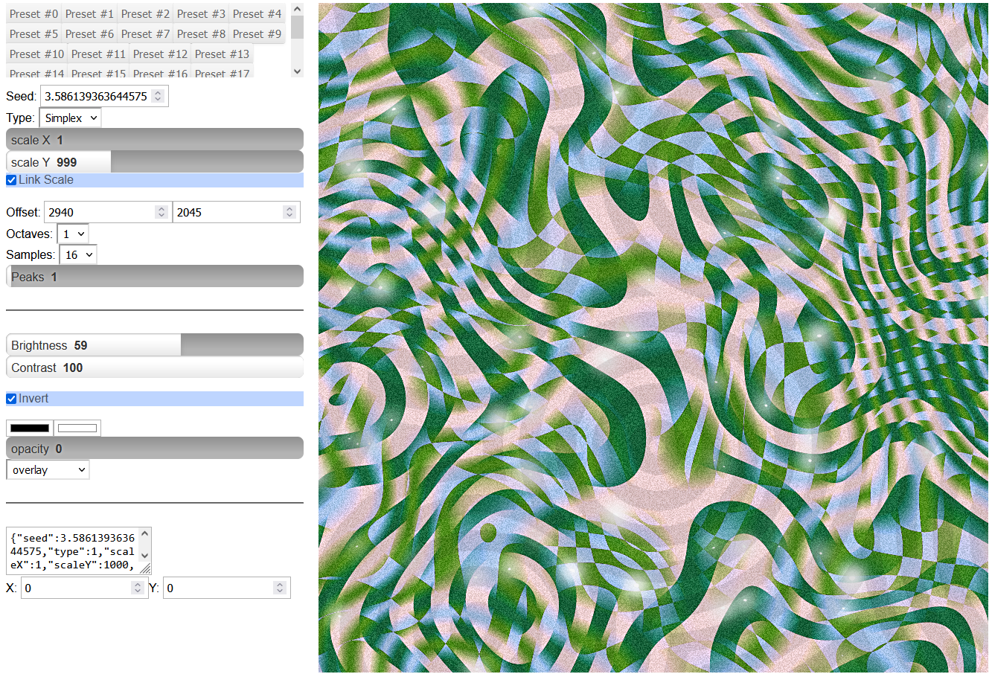Focus the Y coordinate field
The width and height of the screenshot is (992, 674).
(226, 588)
